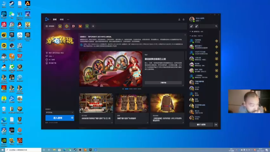Select the fourth carousel indicator
This screenshot has height=152, width=270.
(x=139, y=89)
